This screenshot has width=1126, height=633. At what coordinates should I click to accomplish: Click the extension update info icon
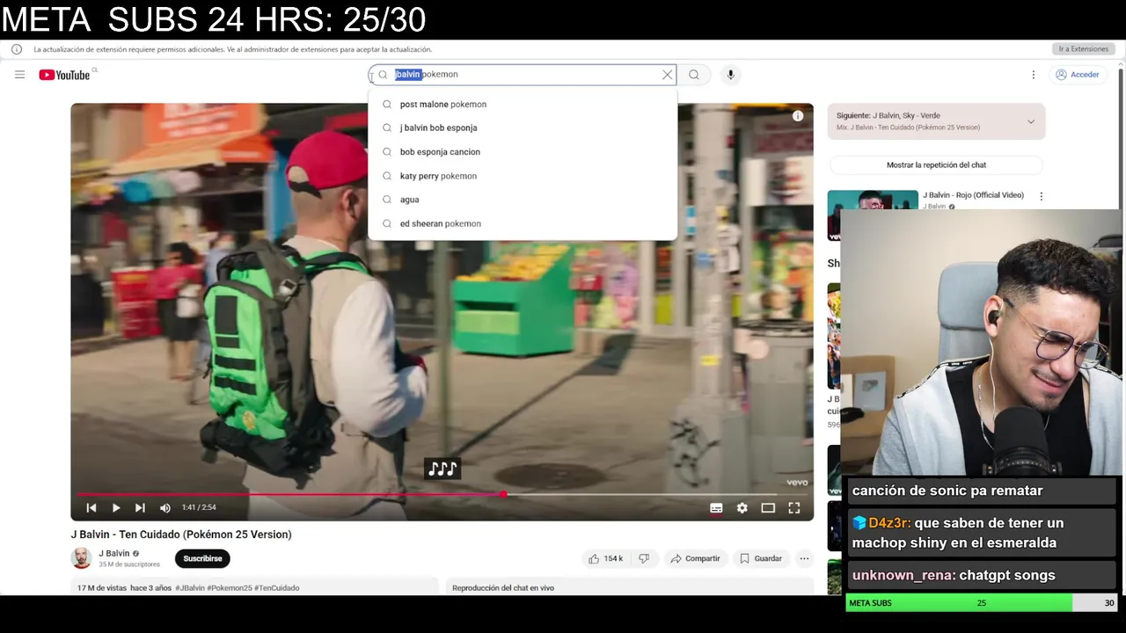[17, 49]
